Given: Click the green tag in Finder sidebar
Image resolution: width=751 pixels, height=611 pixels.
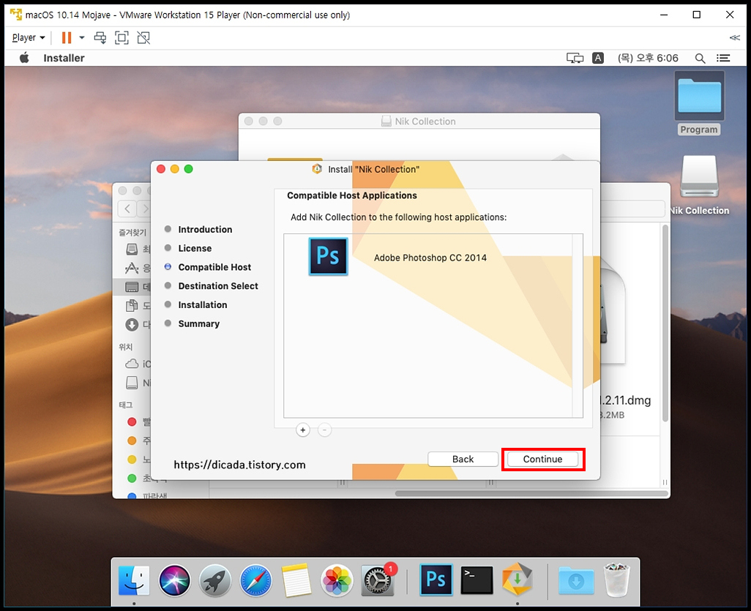Looking at the screenshot, I should 132,479.
